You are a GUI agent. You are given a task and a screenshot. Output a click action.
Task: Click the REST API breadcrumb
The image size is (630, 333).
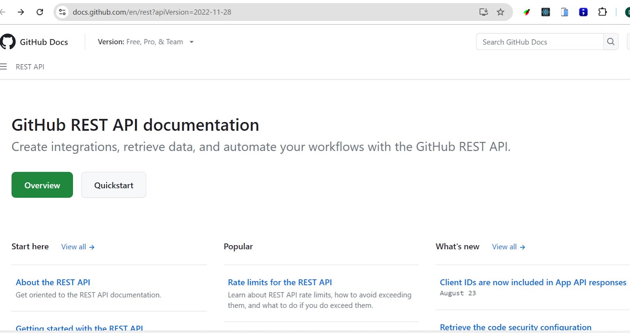(x=30, y=67)
